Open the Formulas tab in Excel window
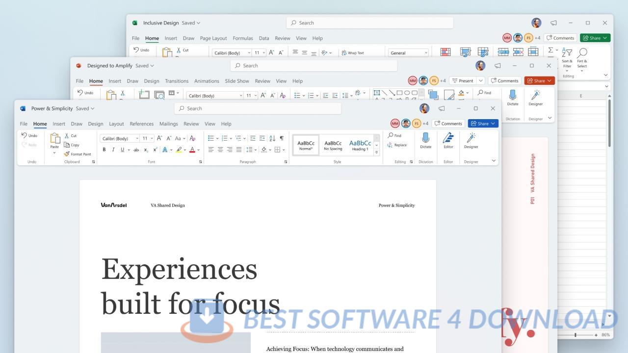 (243, 38)
